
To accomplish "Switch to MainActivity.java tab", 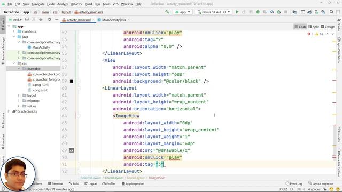I will click(x=114, y=20).
